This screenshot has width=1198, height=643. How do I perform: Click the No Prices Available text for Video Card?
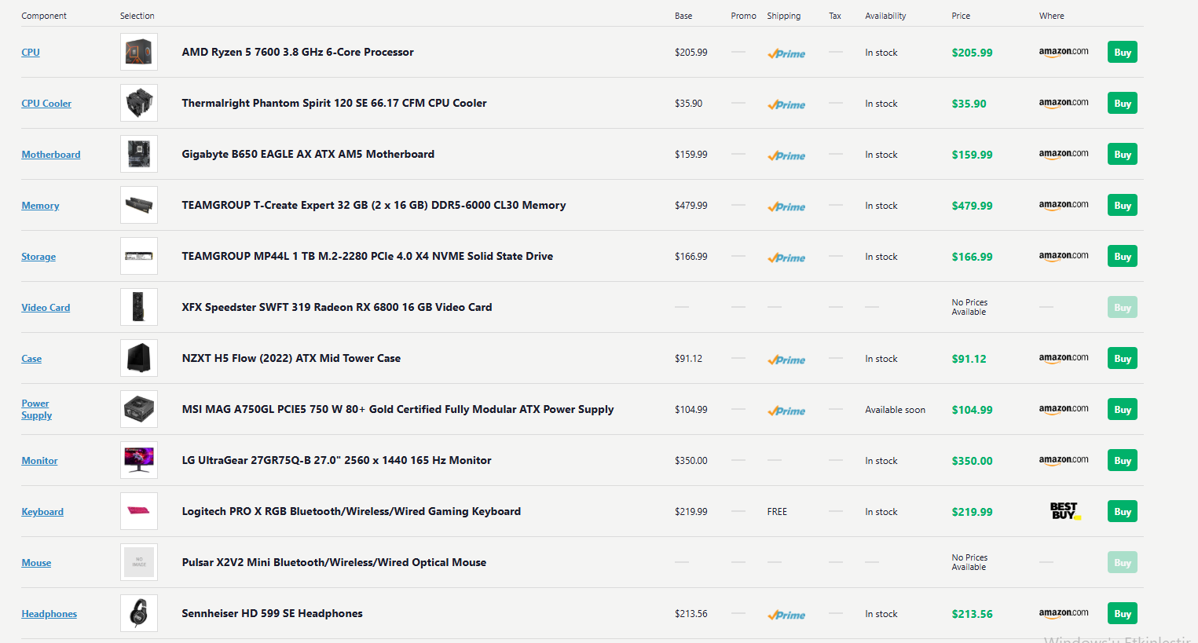[x=969, y=307]
